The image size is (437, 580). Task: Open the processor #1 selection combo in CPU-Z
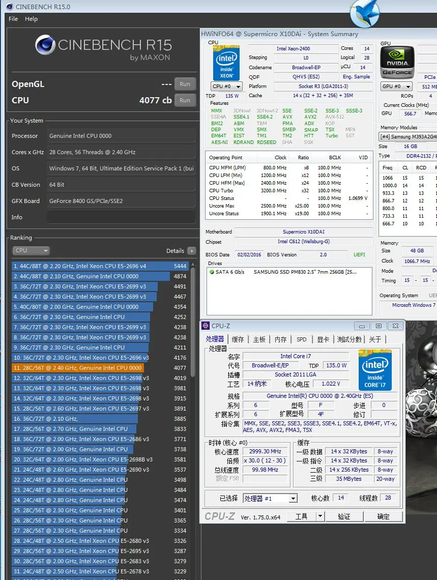click(270, 498)
